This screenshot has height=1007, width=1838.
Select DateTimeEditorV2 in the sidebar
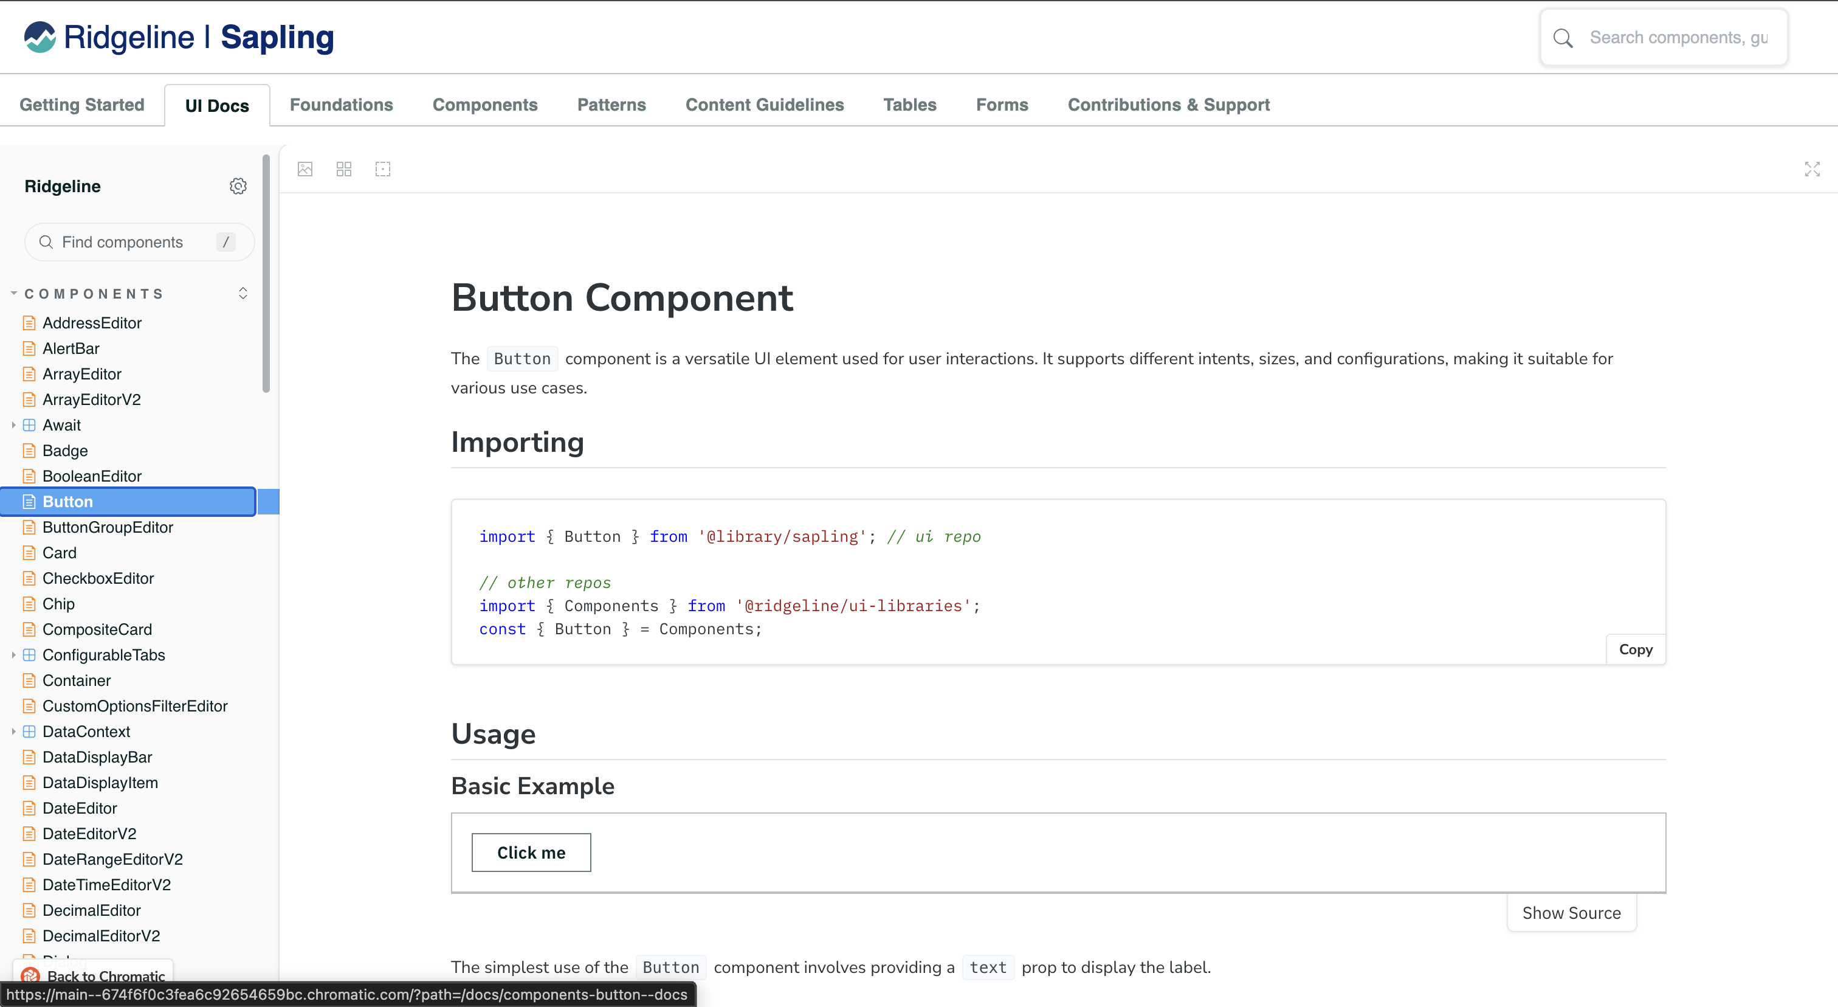106,885
